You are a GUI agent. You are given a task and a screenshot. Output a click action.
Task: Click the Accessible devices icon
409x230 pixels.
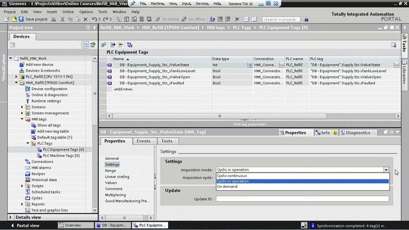pos(212,19)
